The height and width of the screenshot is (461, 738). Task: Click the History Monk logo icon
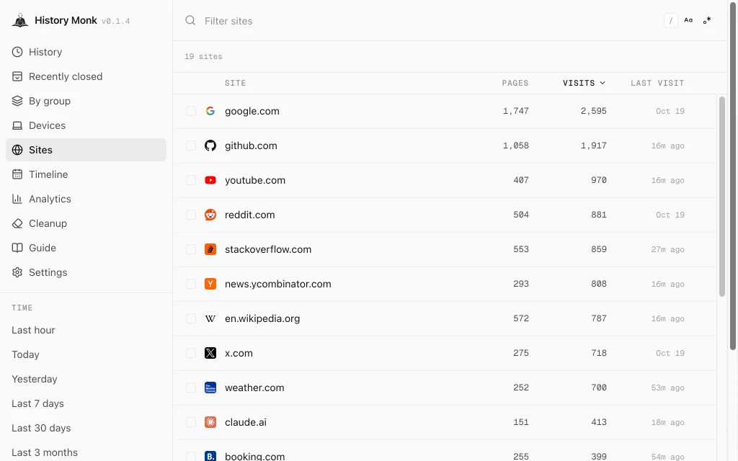coord(20,20)
